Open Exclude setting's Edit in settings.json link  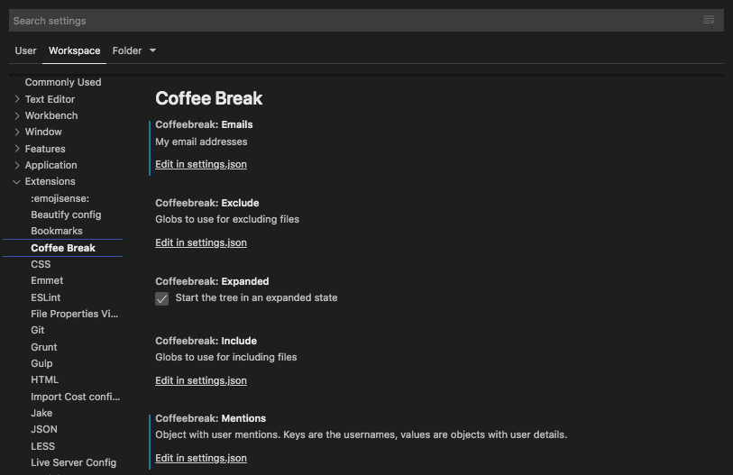click(201, 242)
